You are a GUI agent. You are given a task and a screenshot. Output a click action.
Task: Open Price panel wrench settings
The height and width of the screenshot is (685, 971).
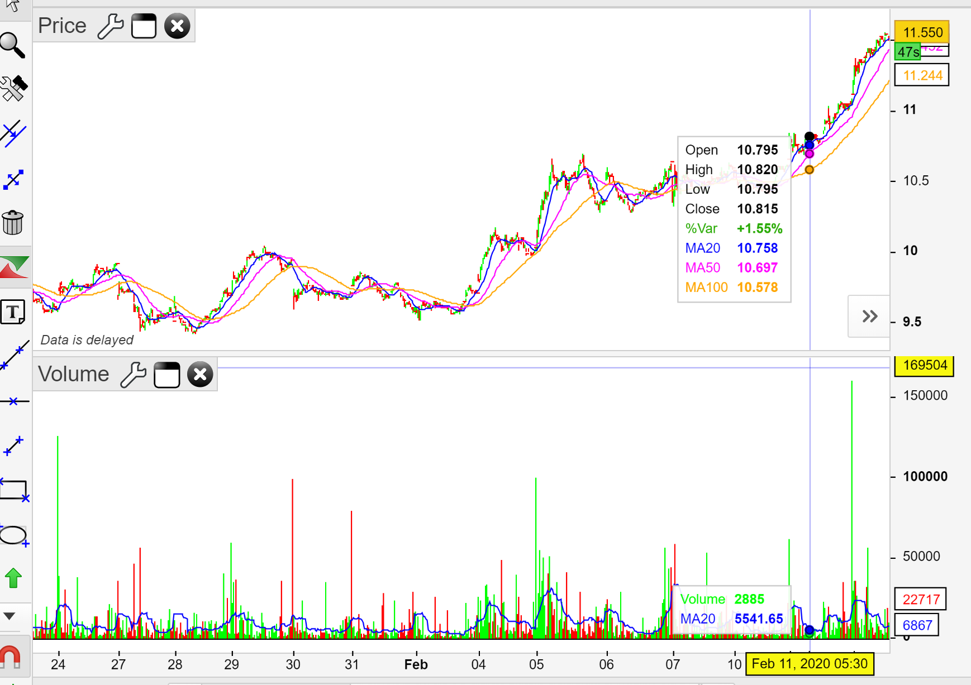pyautogui.click(x=110, y=26)
